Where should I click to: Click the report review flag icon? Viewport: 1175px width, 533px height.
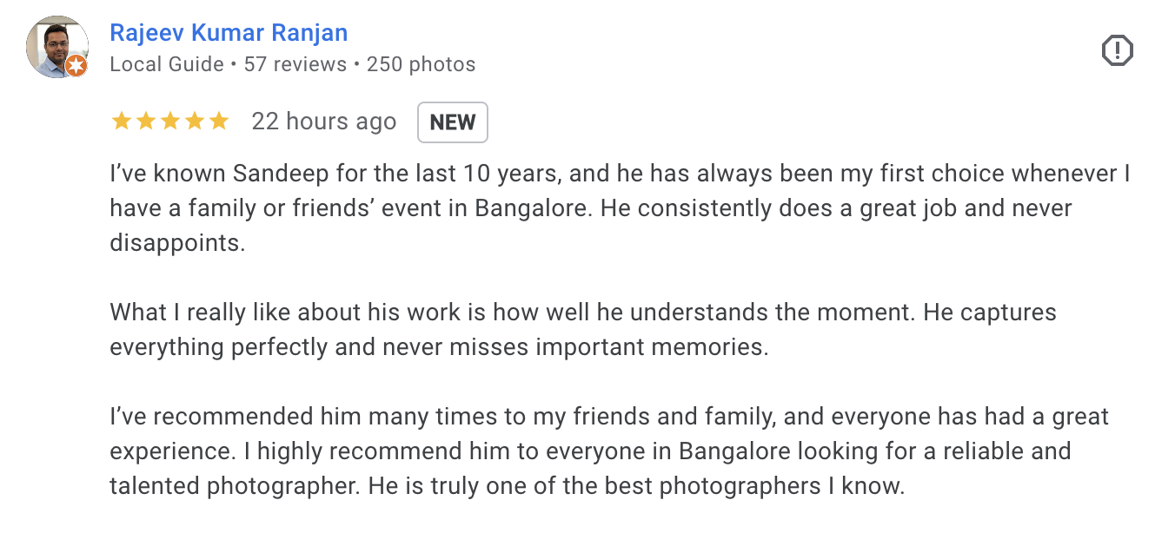click(1117, 50)
